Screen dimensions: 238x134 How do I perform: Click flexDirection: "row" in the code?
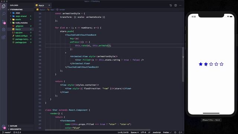click(96, 89)
